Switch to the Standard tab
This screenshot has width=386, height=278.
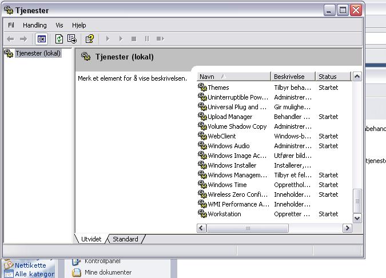(125, 239)
